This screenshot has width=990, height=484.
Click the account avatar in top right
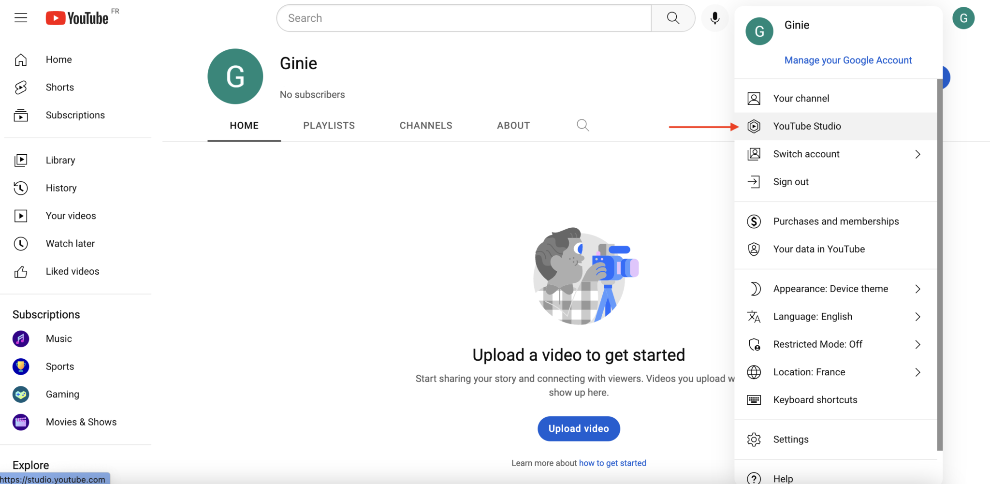pos(963,18)
